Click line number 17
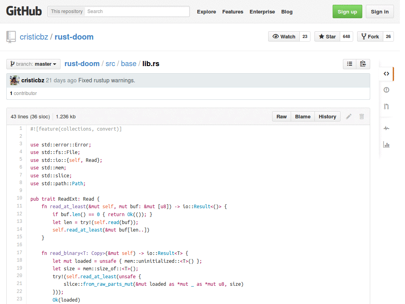 [19, 253]
